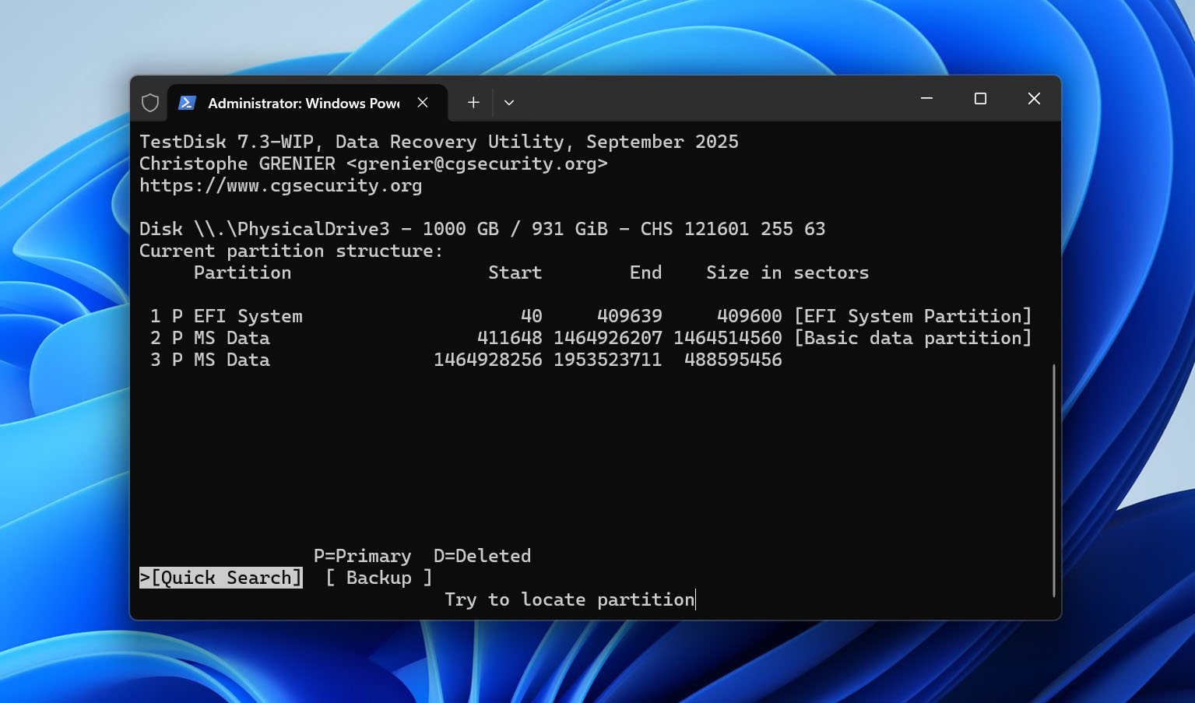Image resolution: width=1195 pixels, height=703 pixels.
Task: Click the Disk \\.\PhysicalDrive3 line
Action: point(483,229)
